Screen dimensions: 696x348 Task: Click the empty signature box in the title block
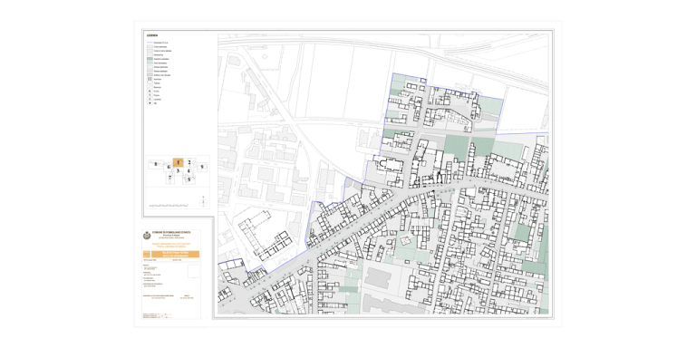(194, 271)
